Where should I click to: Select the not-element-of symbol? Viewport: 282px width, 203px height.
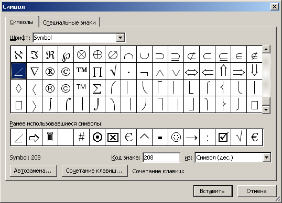[254, 54]
